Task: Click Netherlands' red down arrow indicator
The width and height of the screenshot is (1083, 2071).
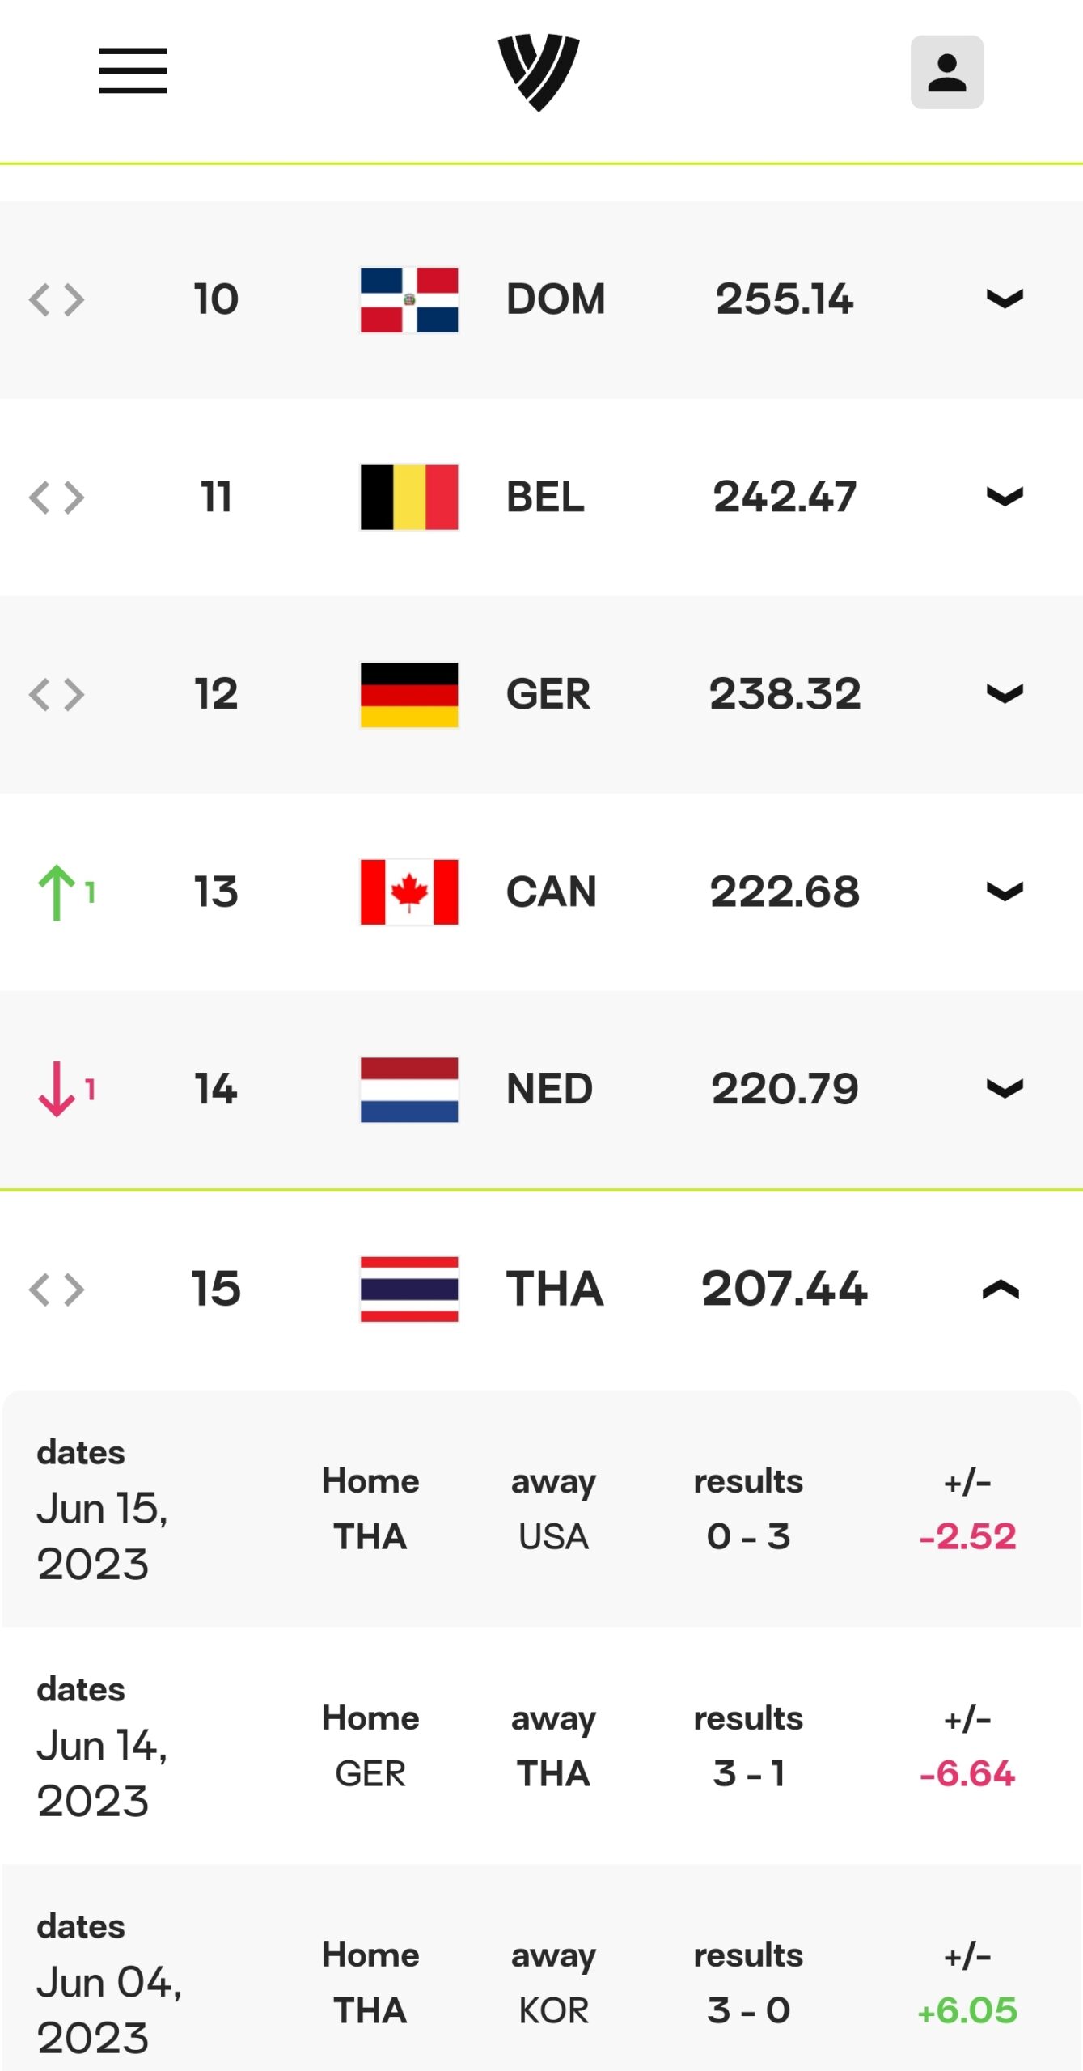Action: click(x=58, y=1090)
